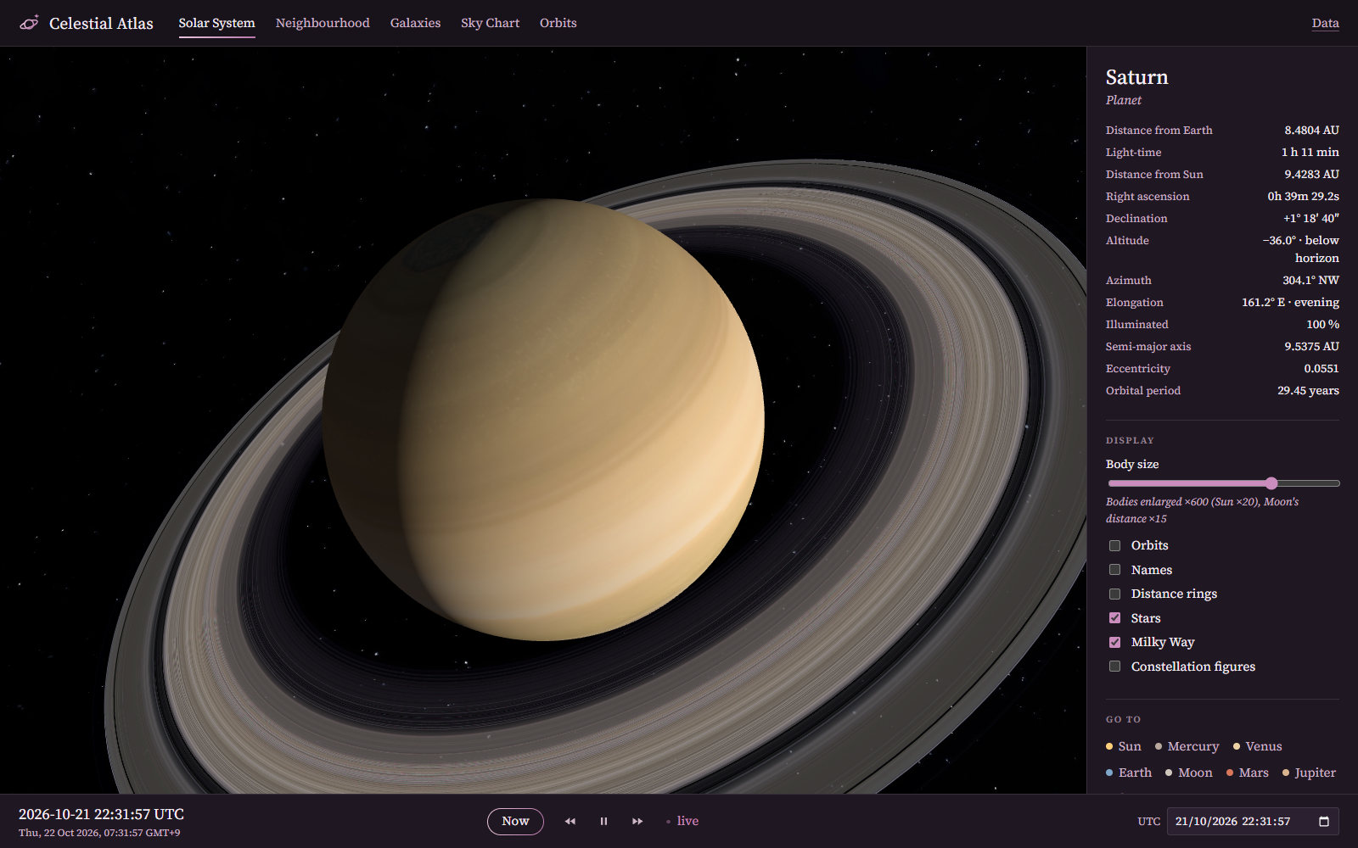Click the Right ascension value 0h 39m 29.2s

click(x=1303, y=196)
